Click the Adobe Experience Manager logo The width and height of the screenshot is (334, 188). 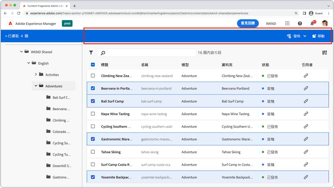click(x=10, y=24)
